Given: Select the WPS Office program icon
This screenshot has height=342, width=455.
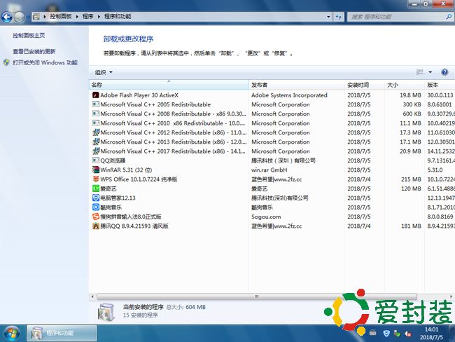Looking at the screenshot, I should 95,179.
